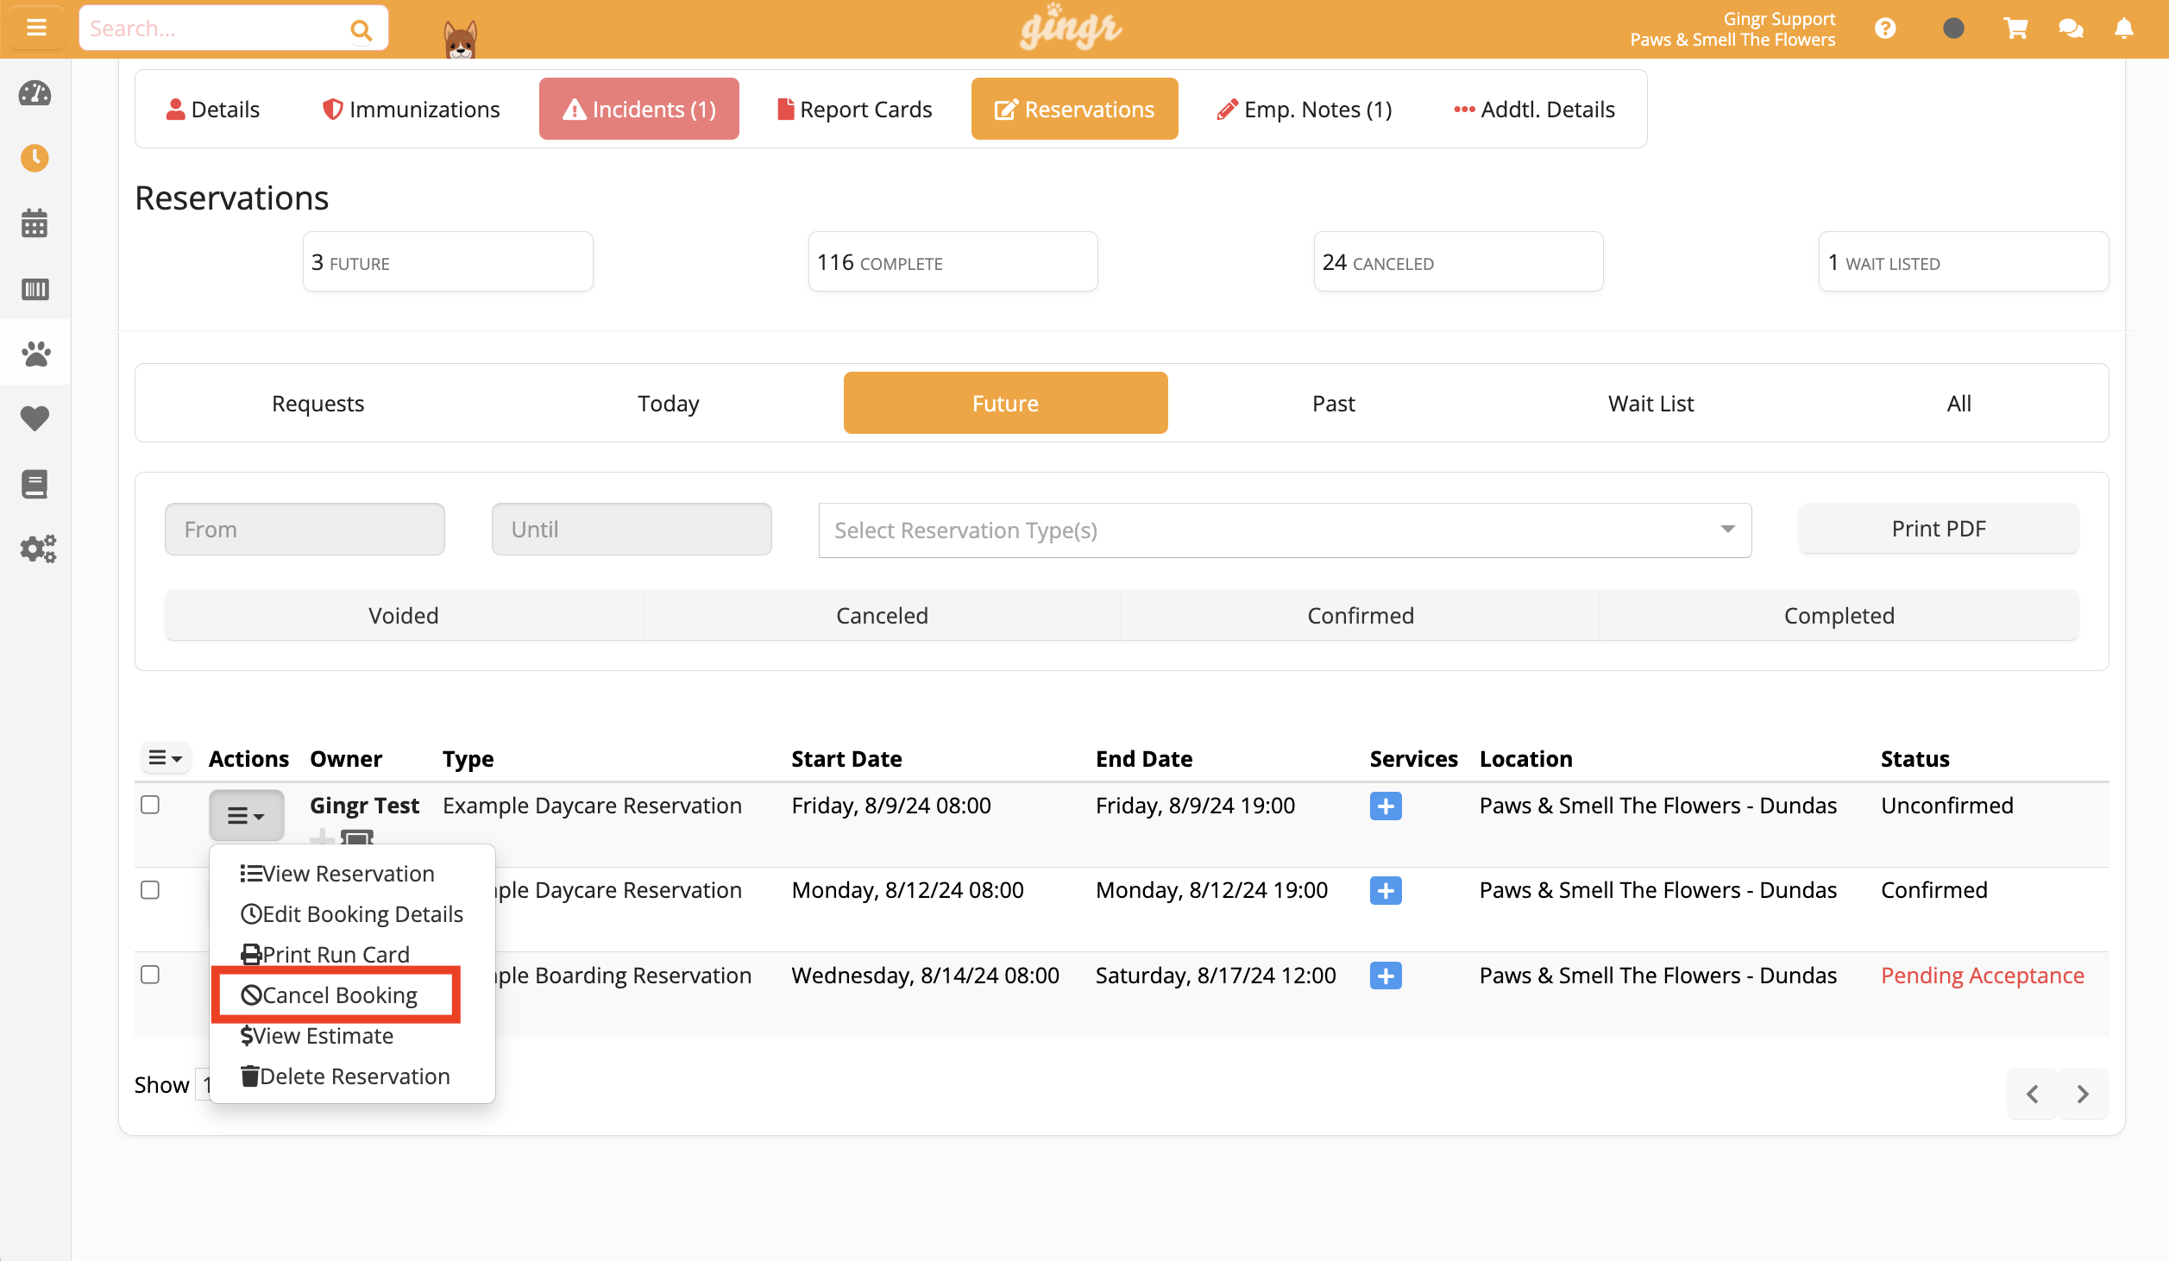The width and height of the screenshot is (2169, 1261).
Task: Open the Incidents (1) tab
Action: point(638,110)
